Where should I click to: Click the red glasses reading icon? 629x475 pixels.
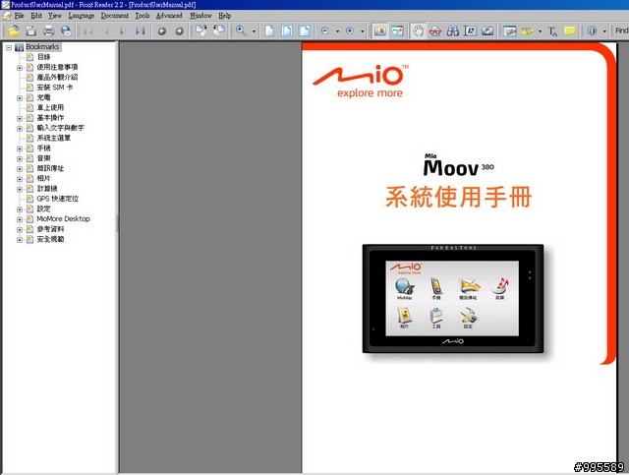435,30
